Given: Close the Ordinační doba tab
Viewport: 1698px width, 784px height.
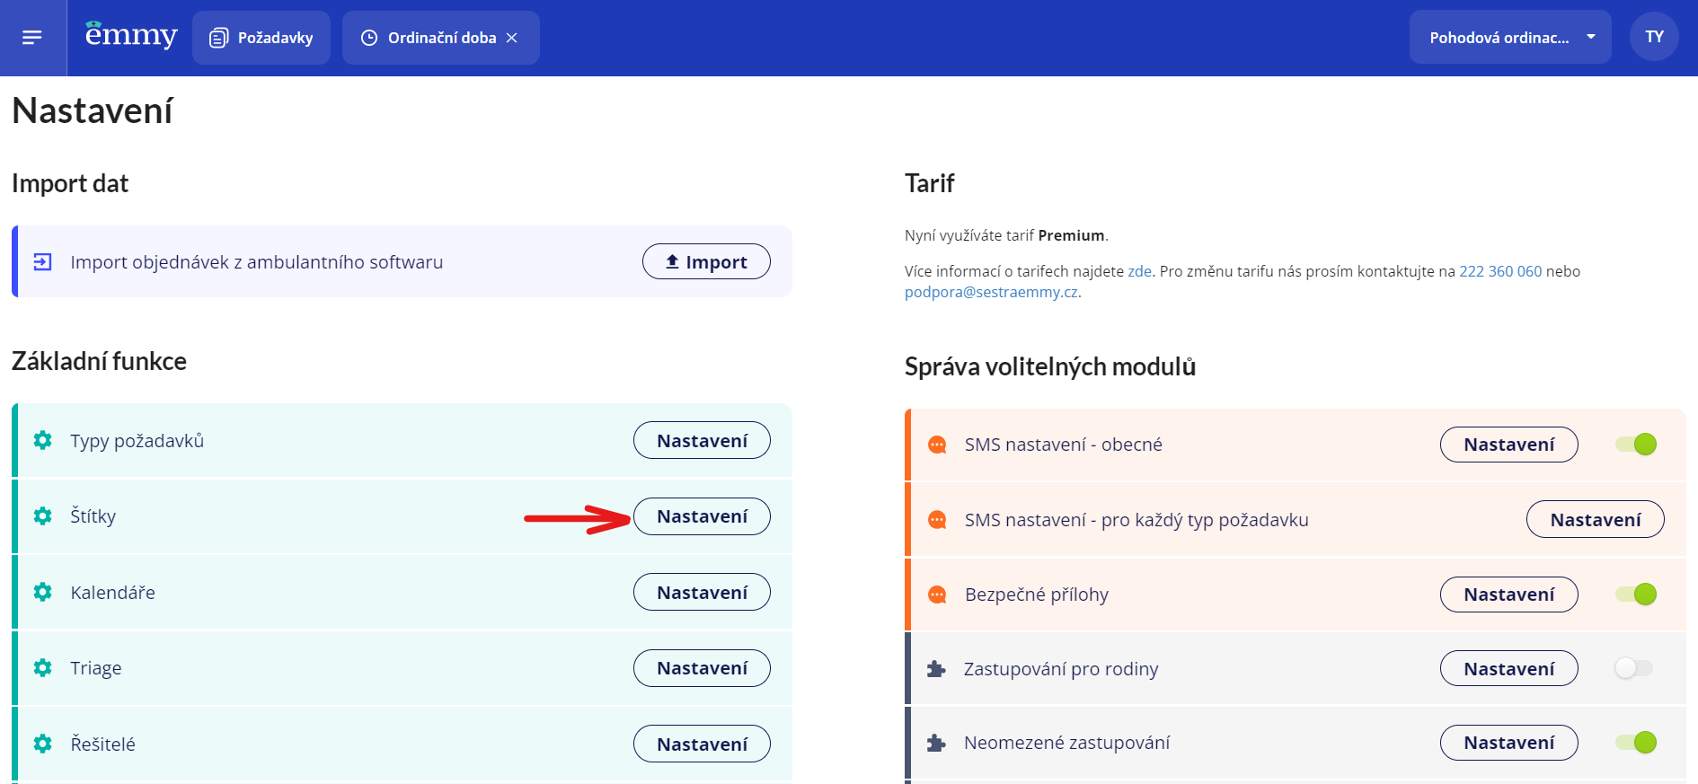Looking at the screenshot, I should [x=512, y=38].
